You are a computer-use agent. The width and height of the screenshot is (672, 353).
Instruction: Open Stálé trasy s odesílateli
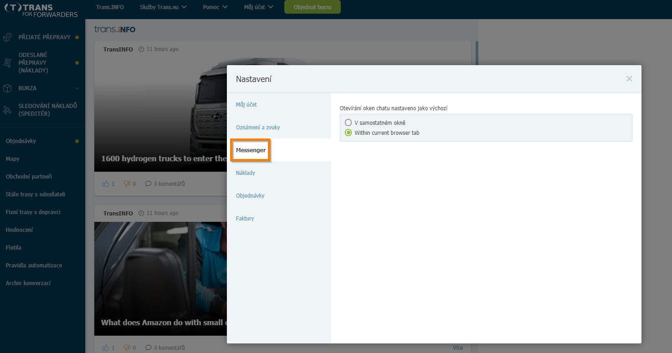pyautogui.click(x=36, y=194)
